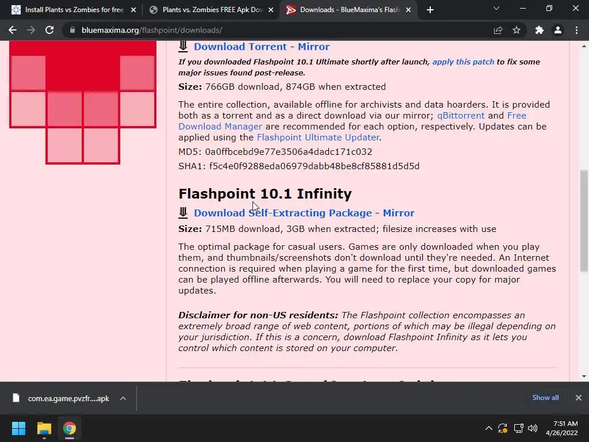Open the Extensions puzzle icon
The height and width of the screenshot is (442, 589).
click(x=540, y=30)
